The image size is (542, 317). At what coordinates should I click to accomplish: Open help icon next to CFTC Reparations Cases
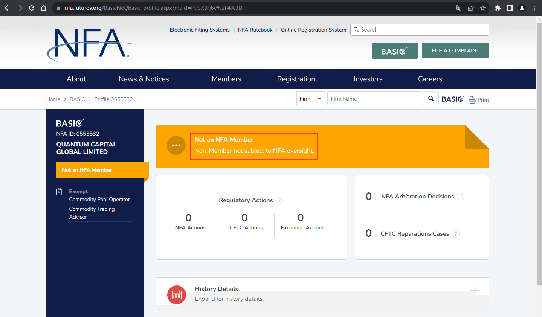click(x=456, y=234)
